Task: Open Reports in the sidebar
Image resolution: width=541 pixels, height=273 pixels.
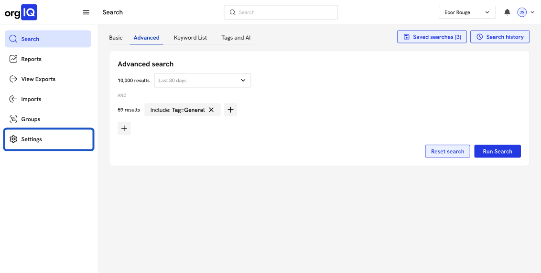Action: (31, 59)
